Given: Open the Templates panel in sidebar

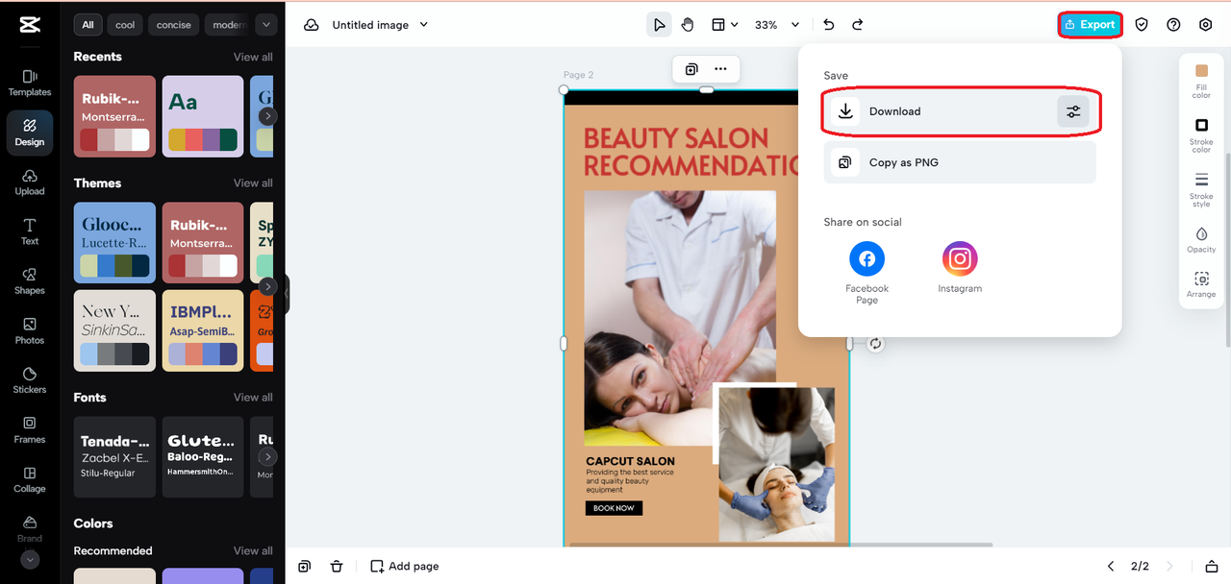Looking at the screenshot, I should (30, 83).
